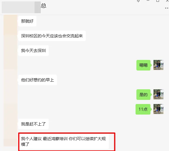Select the 我是赶不上了 message bubble
The width and height of the screenshot is (169, 151).
coord(33,124)
